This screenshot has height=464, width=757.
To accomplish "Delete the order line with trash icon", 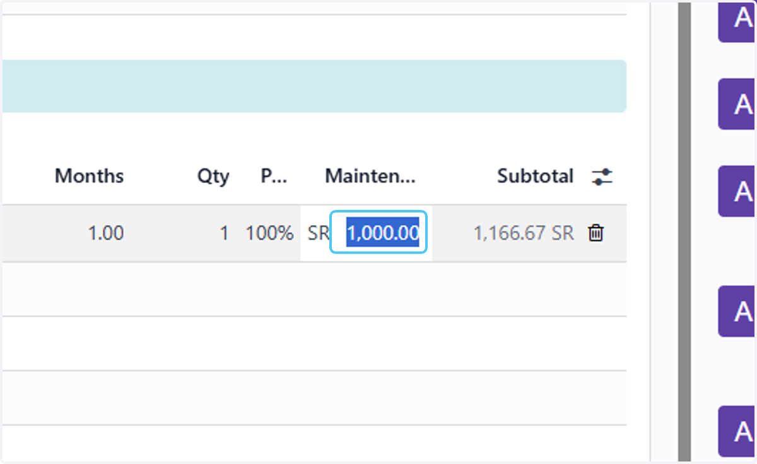I will pos(596,233).
